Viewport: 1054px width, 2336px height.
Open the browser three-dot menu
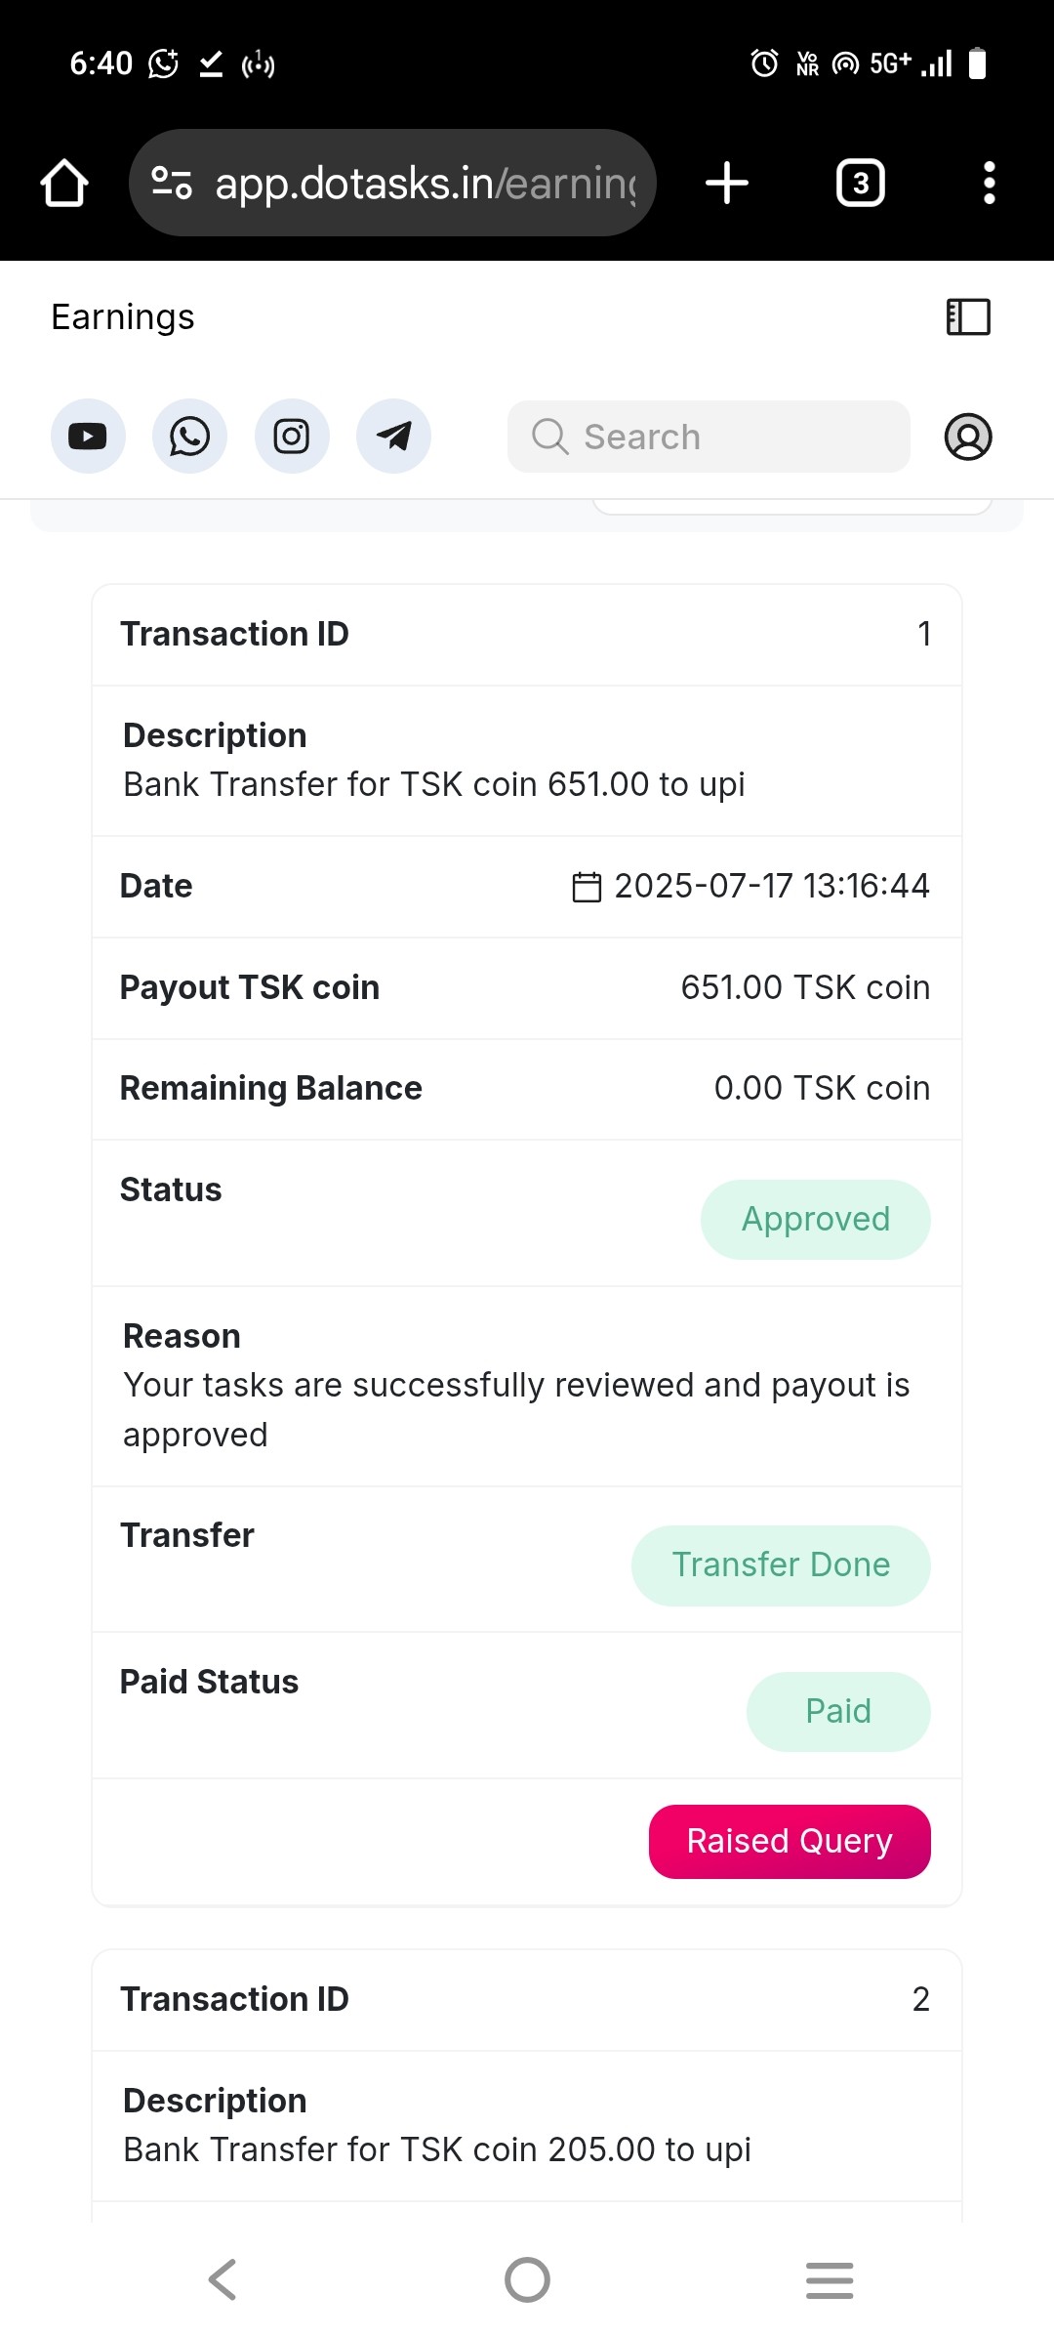(989, 184)
